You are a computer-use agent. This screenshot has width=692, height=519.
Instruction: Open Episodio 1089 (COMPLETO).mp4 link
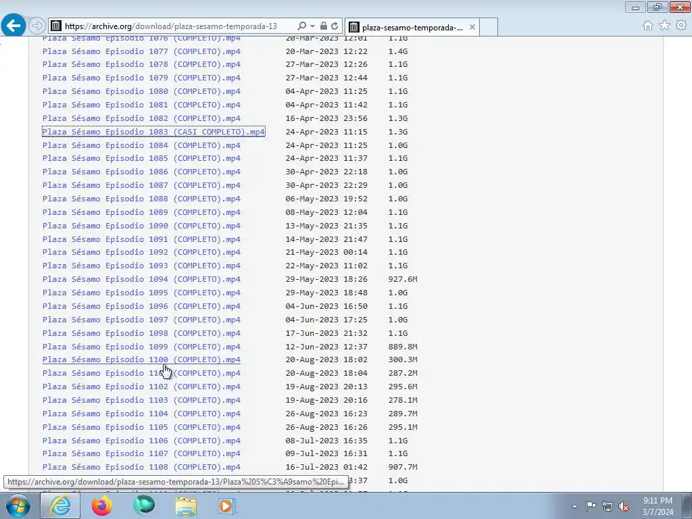coord(141,212)
